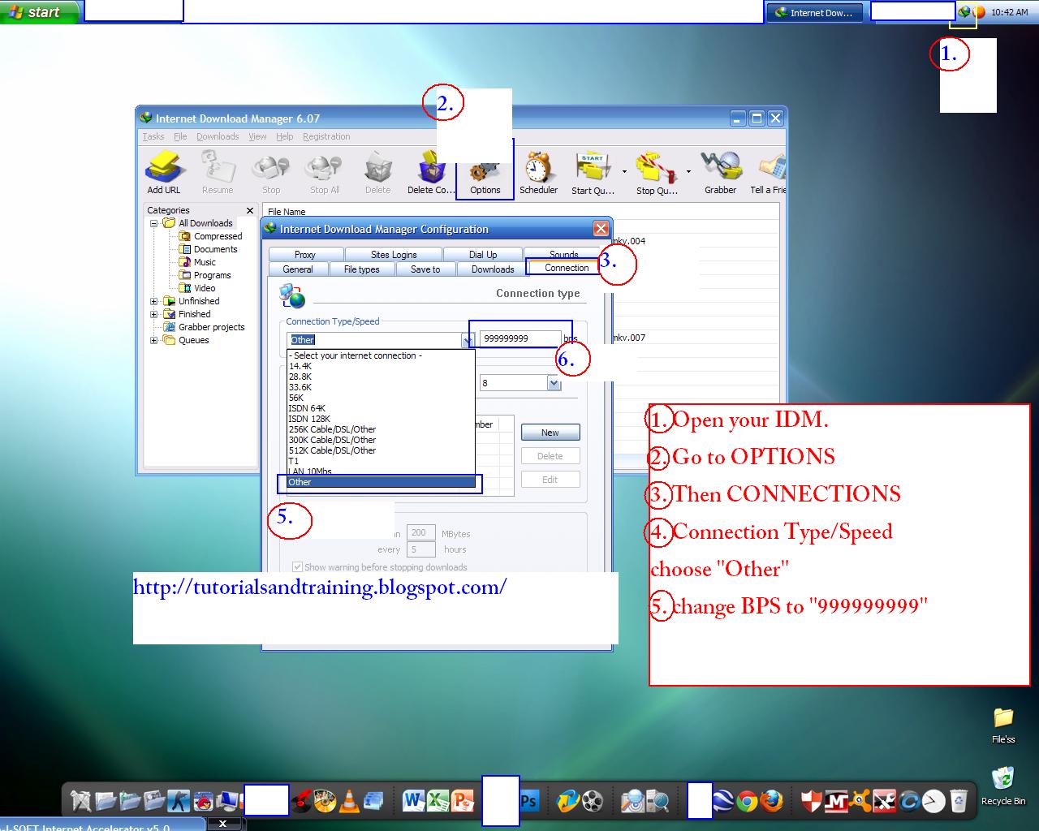Open the Recycle Bin desktop icon

[x=1003, y=786]
